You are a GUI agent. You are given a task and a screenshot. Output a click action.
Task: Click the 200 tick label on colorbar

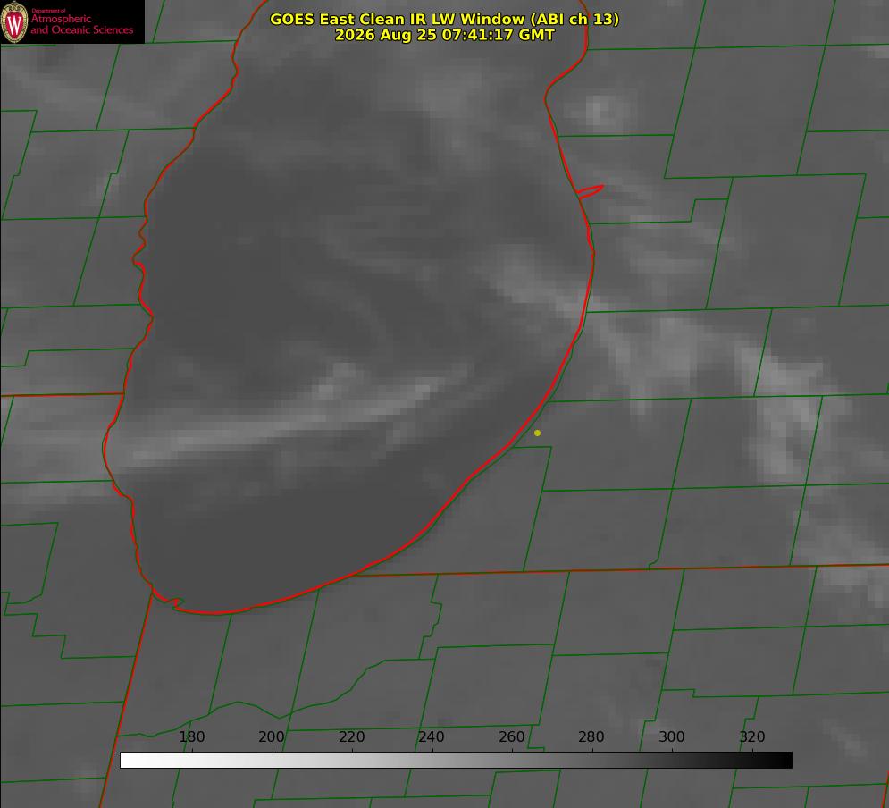(272, 737)
